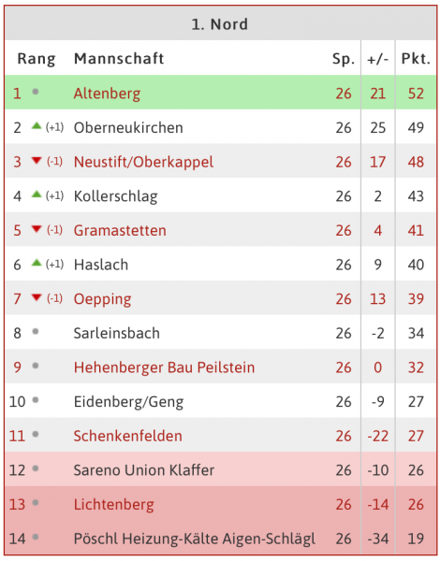The height and width of the screenshot is (561, 440).
Task: Click the green up arrow beside Haslach
Action: point(37,263)
